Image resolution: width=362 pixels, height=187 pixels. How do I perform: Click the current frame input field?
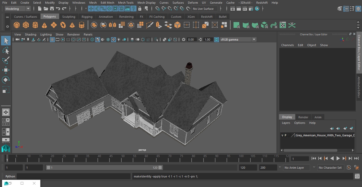point(300,159)
